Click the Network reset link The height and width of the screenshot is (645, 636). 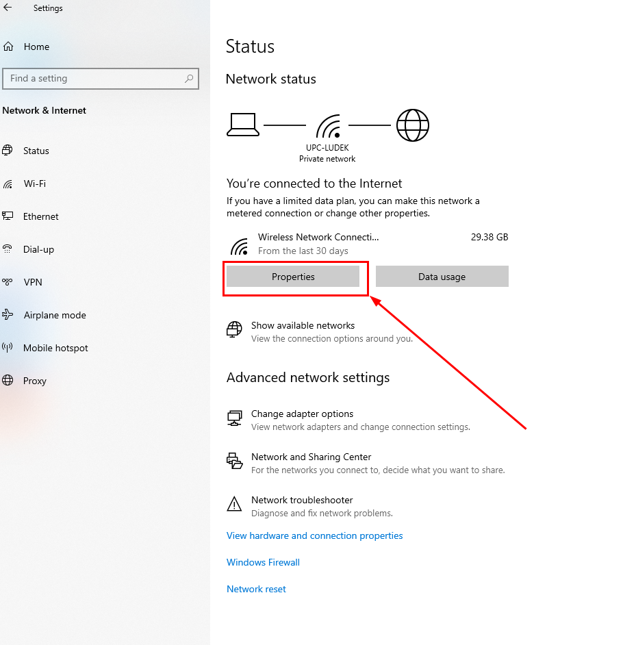click(256, 590)
